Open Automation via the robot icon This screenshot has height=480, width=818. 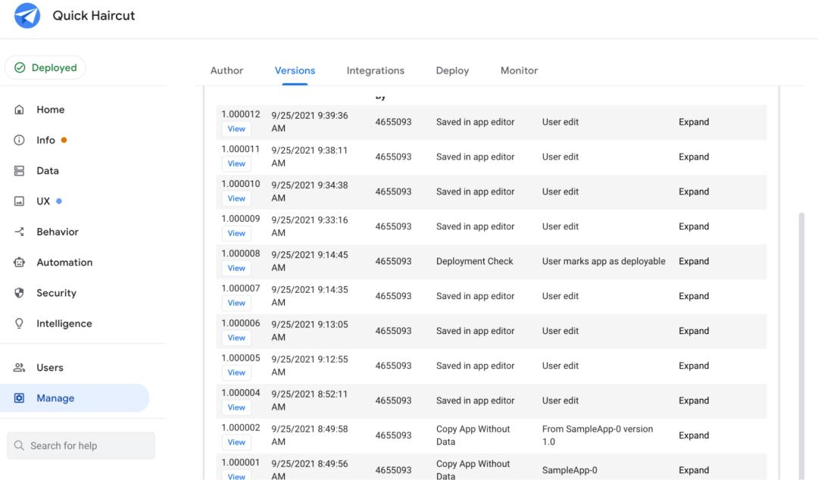point(20,263)
